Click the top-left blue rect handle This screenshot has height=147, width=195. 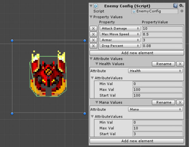pyautogui.click(x=12, y=40)
